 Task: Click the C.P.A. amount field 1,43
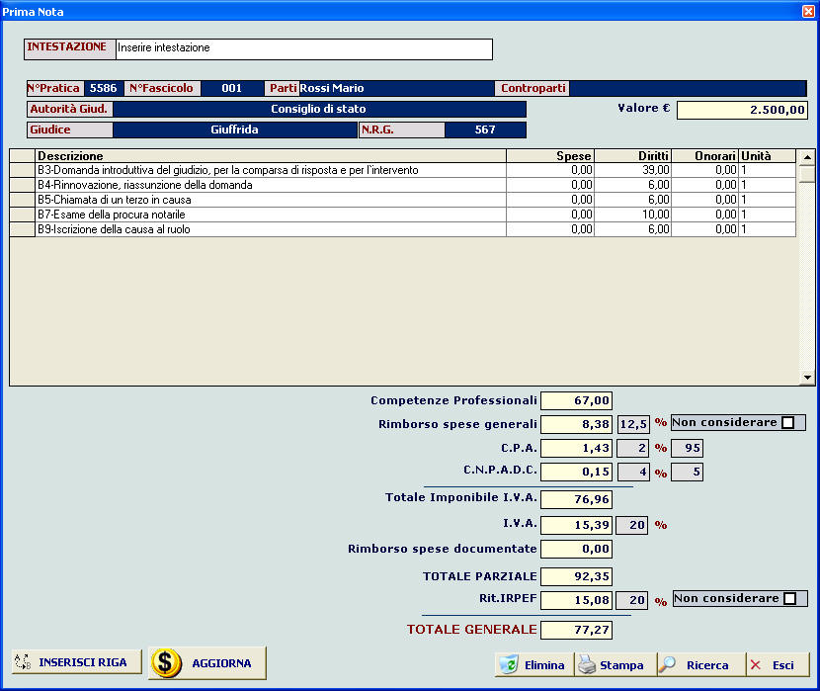pos(576,448)
